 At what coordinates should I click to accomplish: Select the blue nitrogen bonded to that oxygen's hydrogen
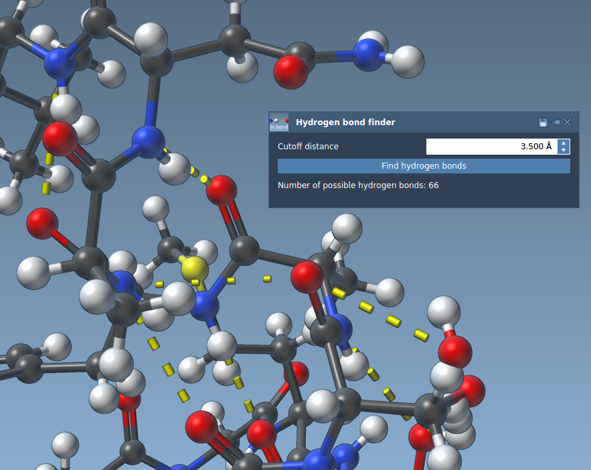149,141
